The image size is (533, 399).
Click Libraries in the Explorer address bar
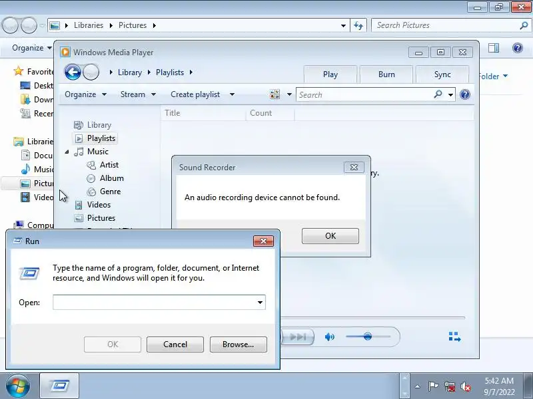click(89, 25)
